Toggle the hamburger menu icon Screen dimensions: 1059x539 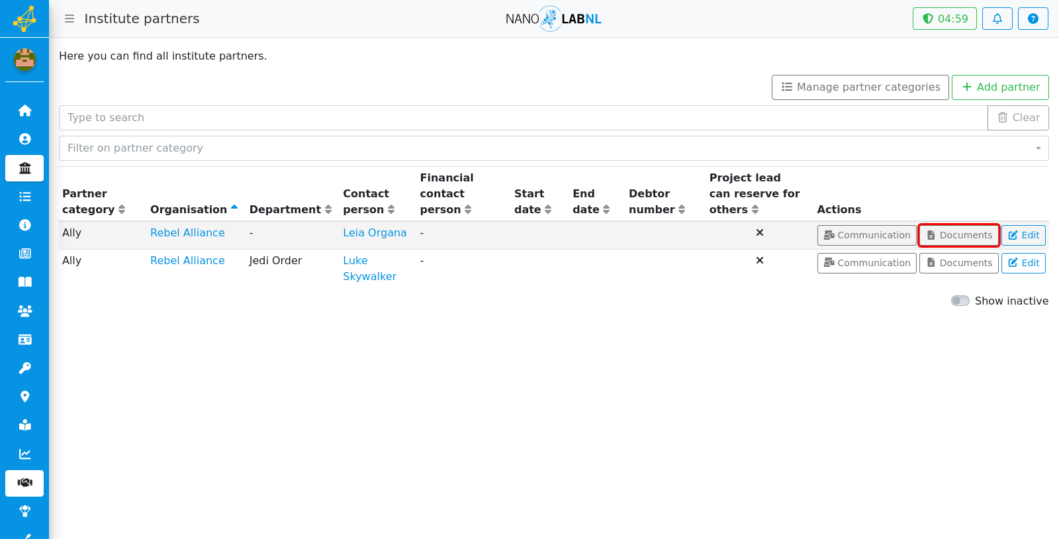(69, 19)
